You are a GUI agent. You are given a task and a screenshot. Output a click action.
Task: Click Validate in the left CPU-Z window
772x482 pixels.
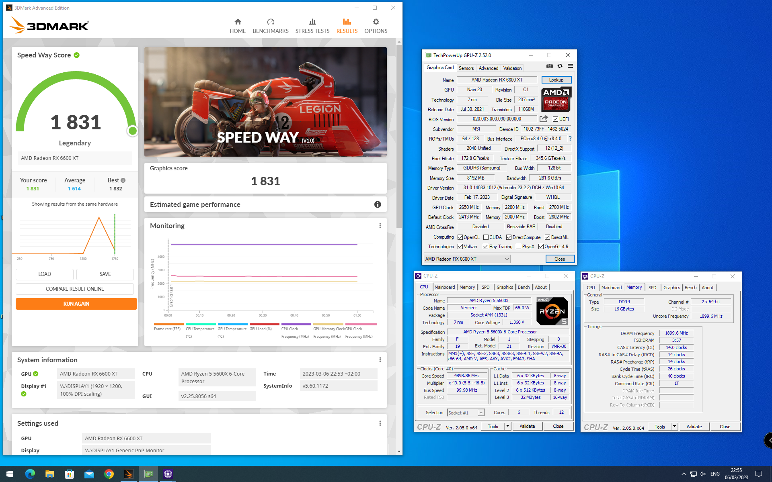[527, 426]
